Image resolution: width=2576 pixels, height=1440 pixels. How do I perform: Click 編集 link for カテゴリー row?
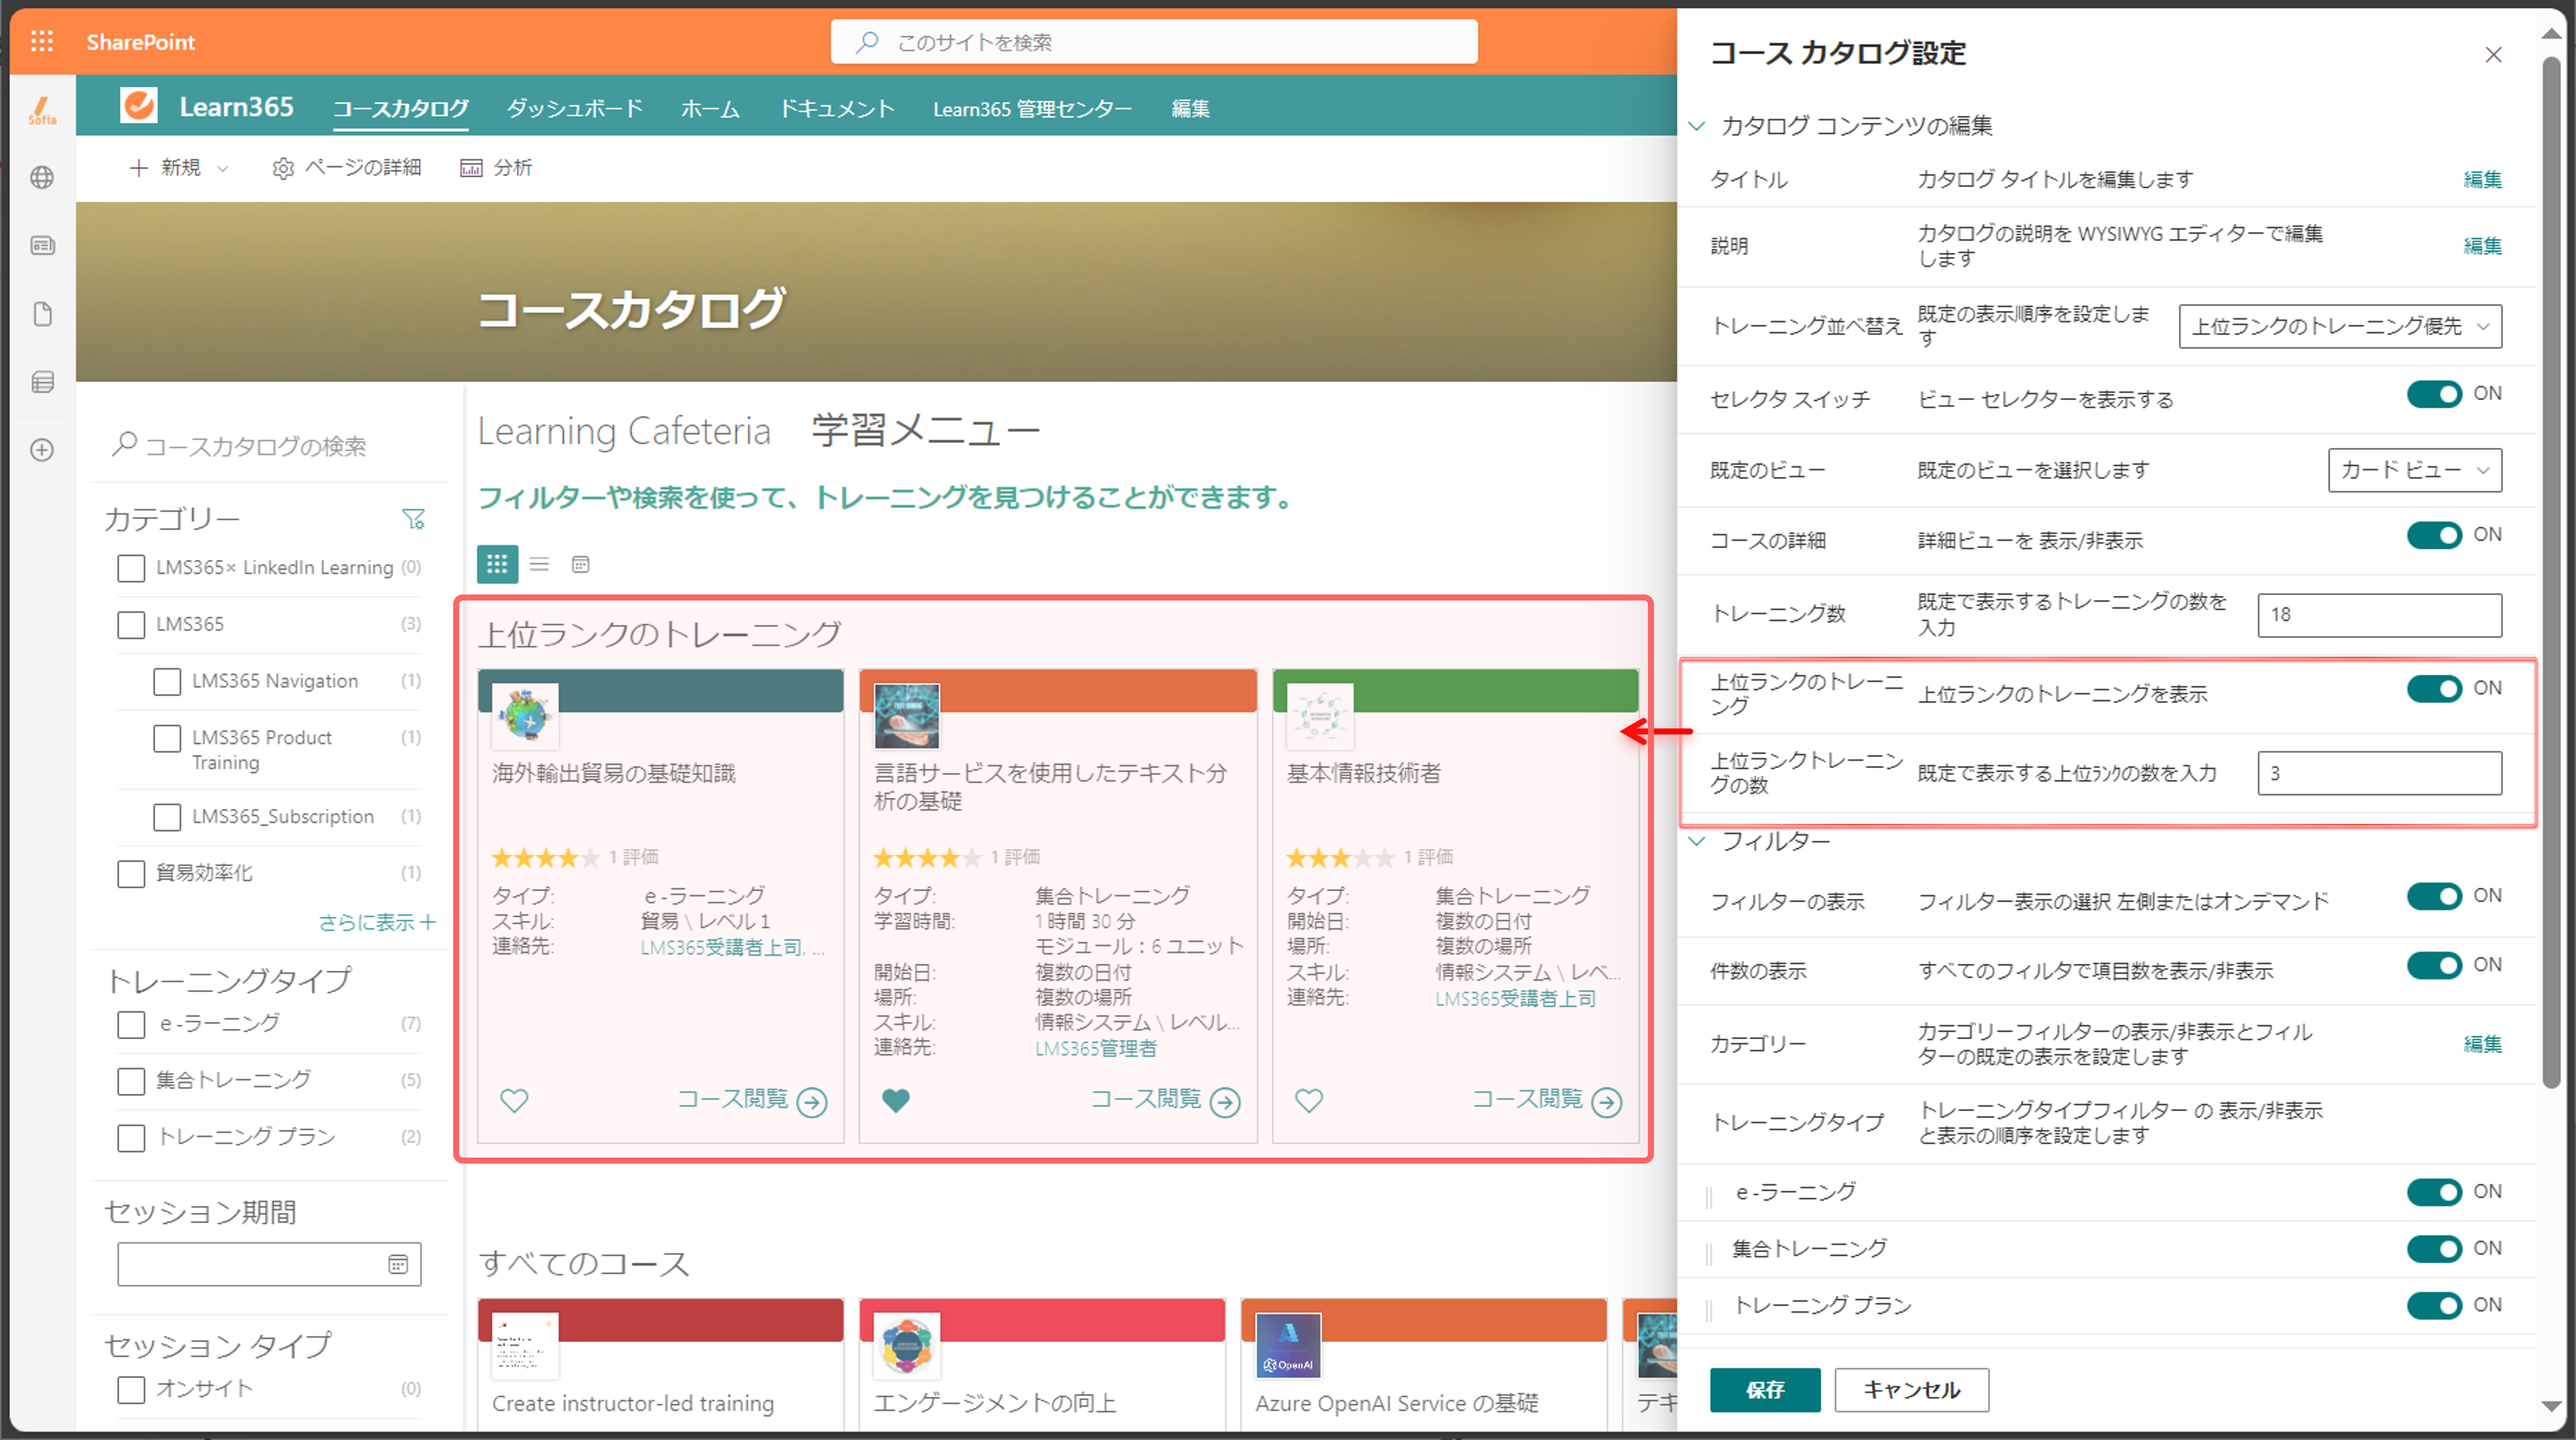[x=2482, y=1044]
